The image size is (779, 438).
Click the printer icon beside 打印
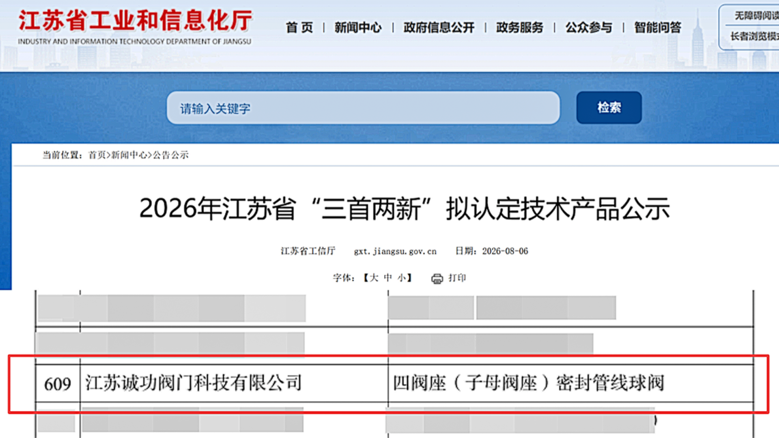(x=437, y=279)
